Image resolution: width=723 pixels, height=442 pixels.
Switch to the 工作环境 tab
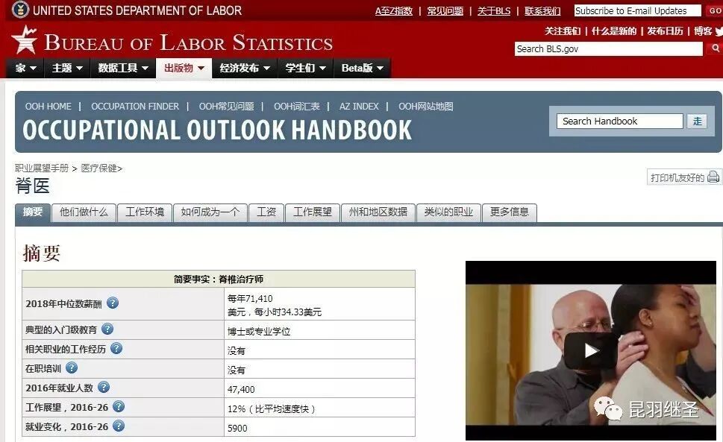click(x=145, y=212)
